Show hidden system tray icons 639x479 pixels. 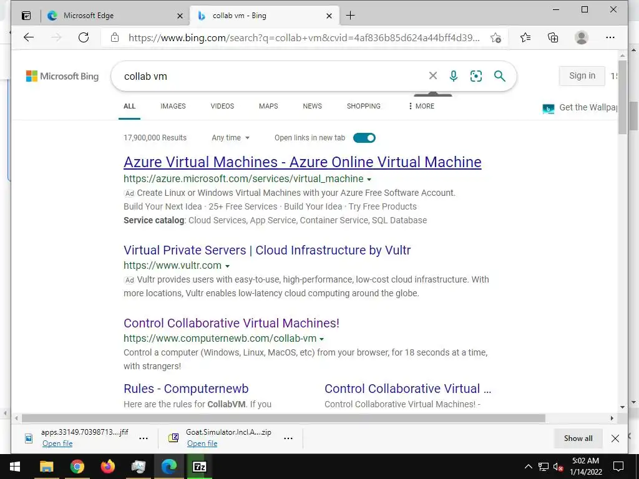pyautogui.click(x=528, y=467)
